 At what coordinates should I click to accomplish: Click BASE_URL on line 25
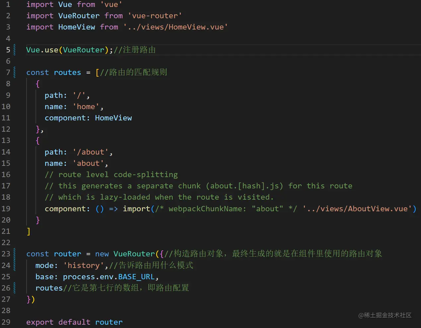tap(136, 277)
